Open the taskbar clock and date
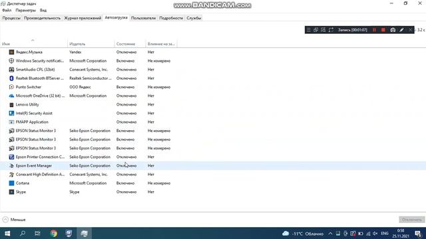This screenshot has height=239, width=426. [401, 234]
